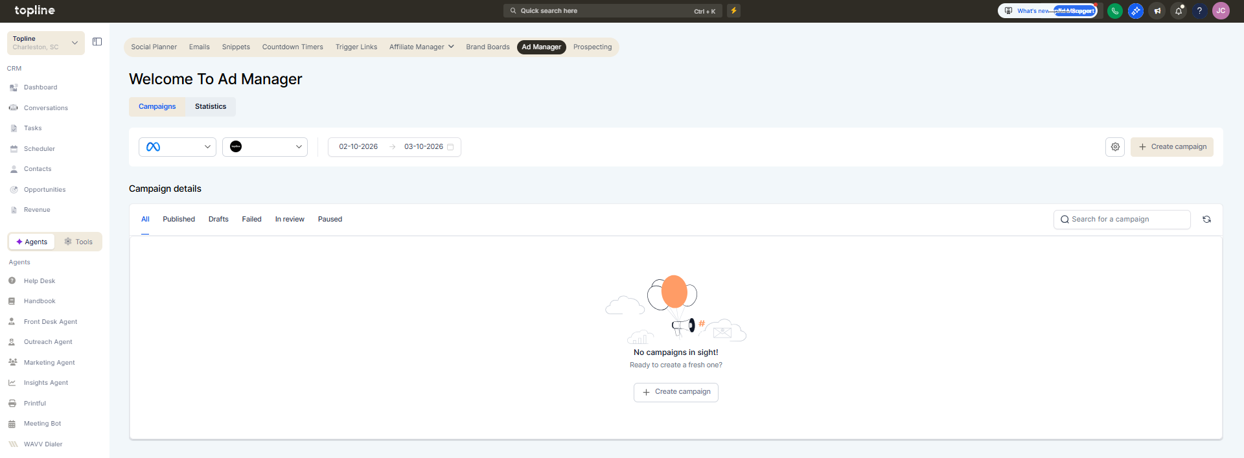Open Tasks in sidebar
Screen dimensions: 1244x458
point(32,128)
